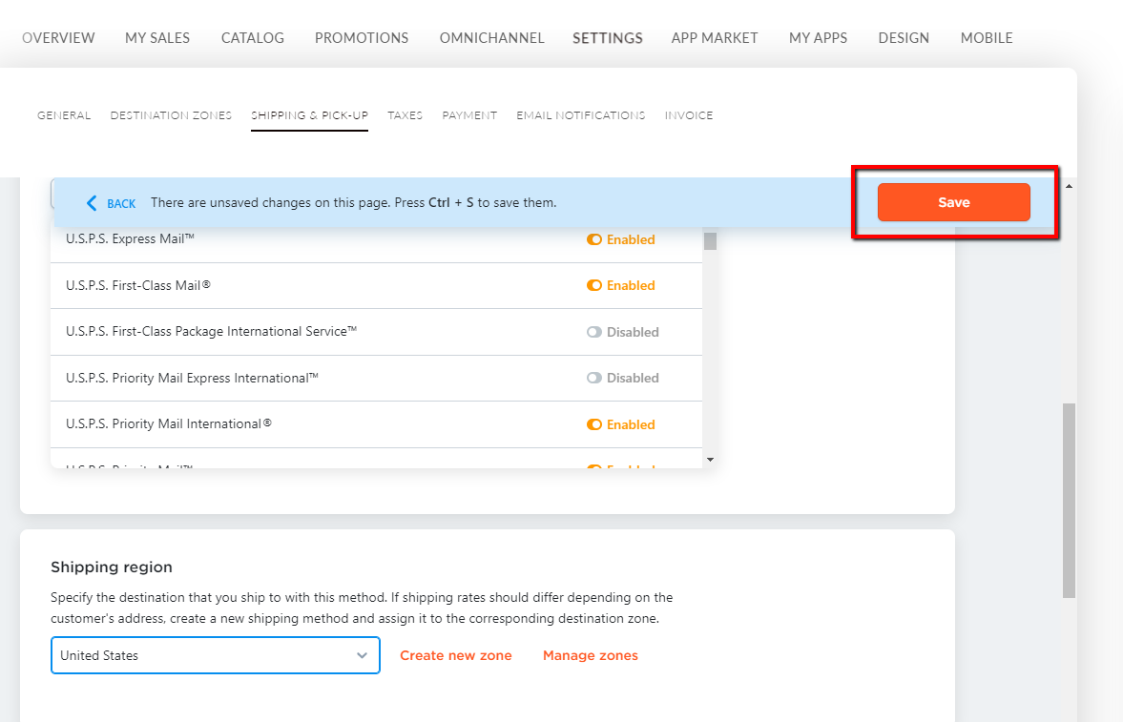Disable U.S.P.S. Priority Mail International toggle
This screenshot has width=1123, height=722.
click(x=593, y=424)
